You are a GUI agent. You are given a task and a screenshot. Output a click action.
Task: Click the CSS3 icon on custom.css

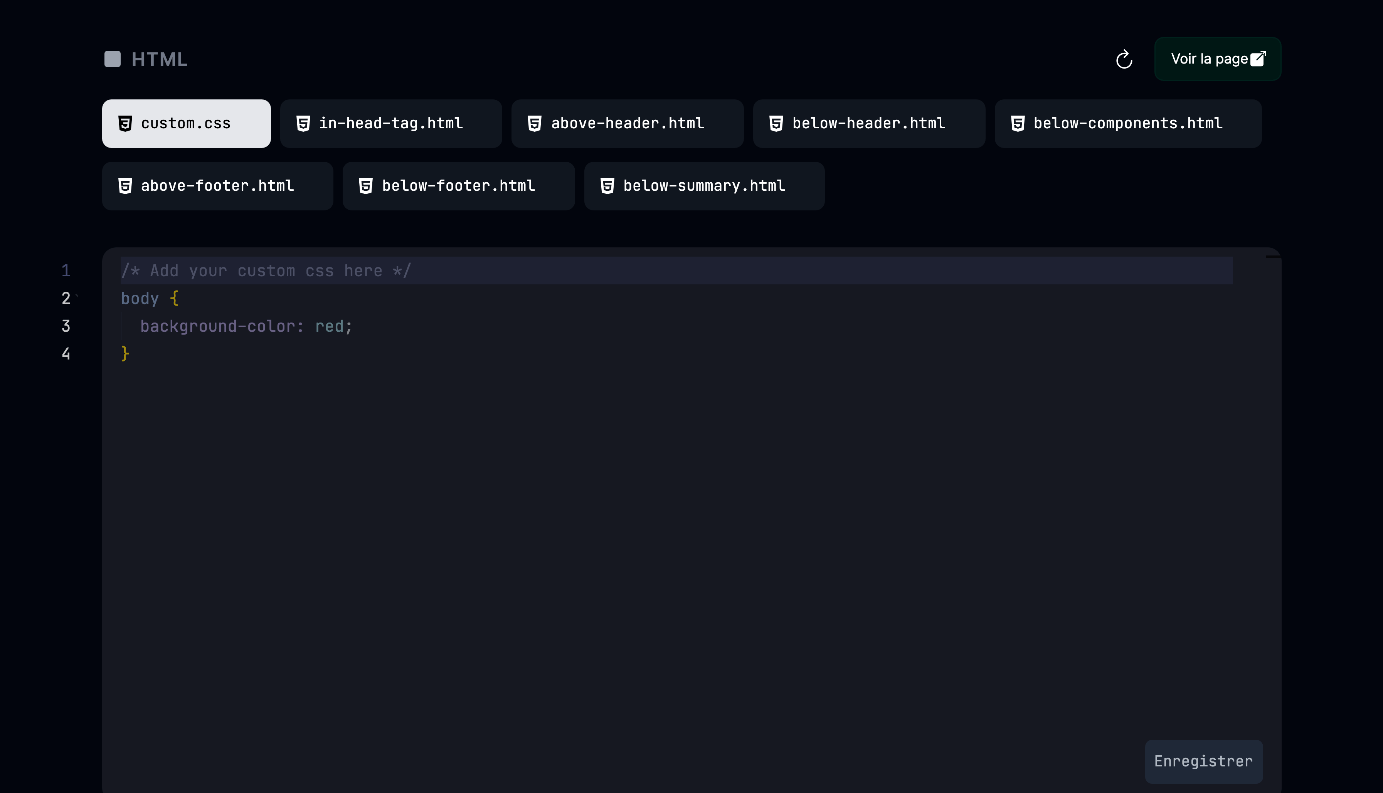pyautogui.click(x=125, y=124)
